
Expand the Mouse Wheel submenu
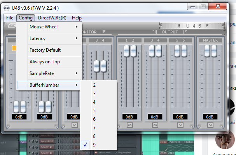coord(49,27)
